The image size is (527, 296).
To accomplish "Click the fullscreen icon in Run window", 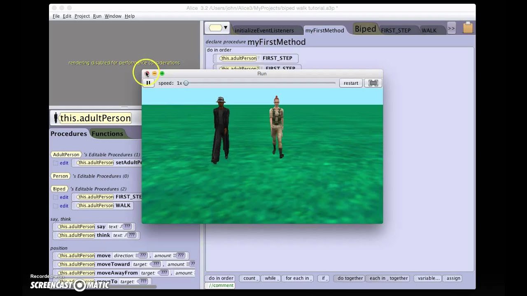I will 373,83.
